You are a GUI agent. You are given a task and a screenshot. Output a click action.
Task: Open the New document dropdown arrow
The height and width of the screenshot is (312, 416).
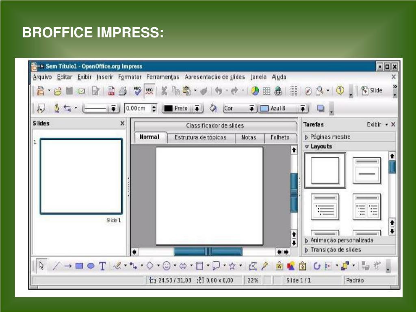coord(49,91)
